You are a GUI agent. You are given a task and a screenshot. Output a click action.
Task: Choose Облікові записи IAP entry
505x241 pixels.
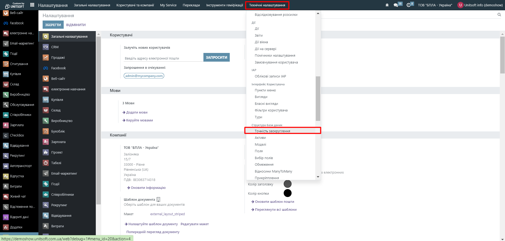click(281, 76)
